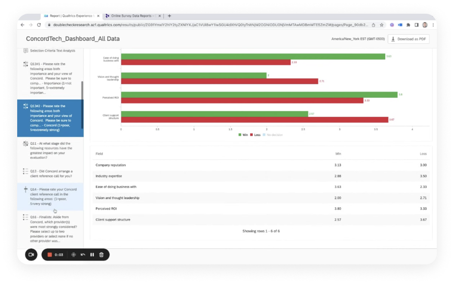The image size is (454, 285).
Task: Open the browser side panel
Action: (x=416, y=25)
